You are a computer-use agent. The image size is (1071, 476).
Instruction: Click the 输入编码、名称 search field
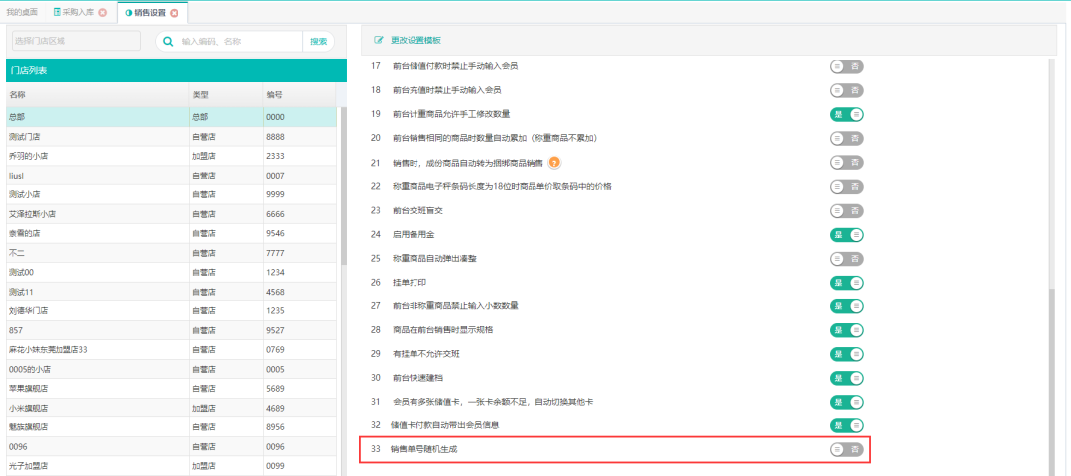tap(238, 42)
